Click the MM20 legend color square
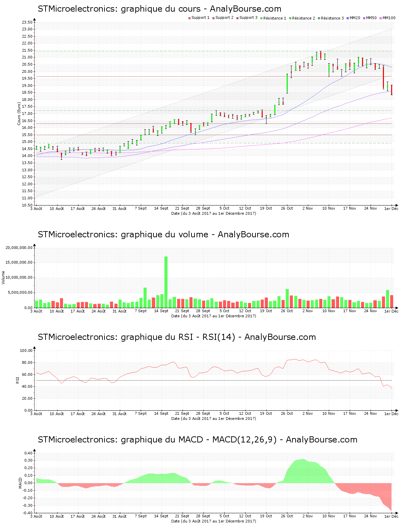This screenshot has height=530, width=411. pos(348,18)
